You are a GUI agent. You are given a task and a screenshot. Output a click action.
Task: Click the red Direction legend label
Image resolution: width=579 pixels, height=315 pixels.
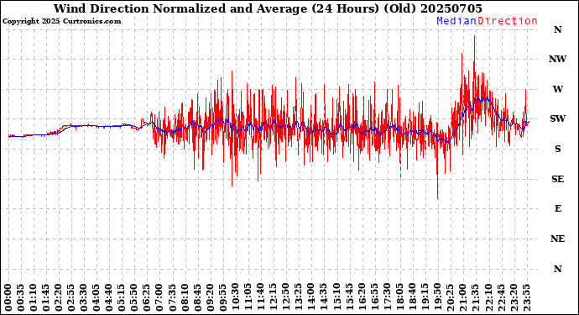pos(508,21)
